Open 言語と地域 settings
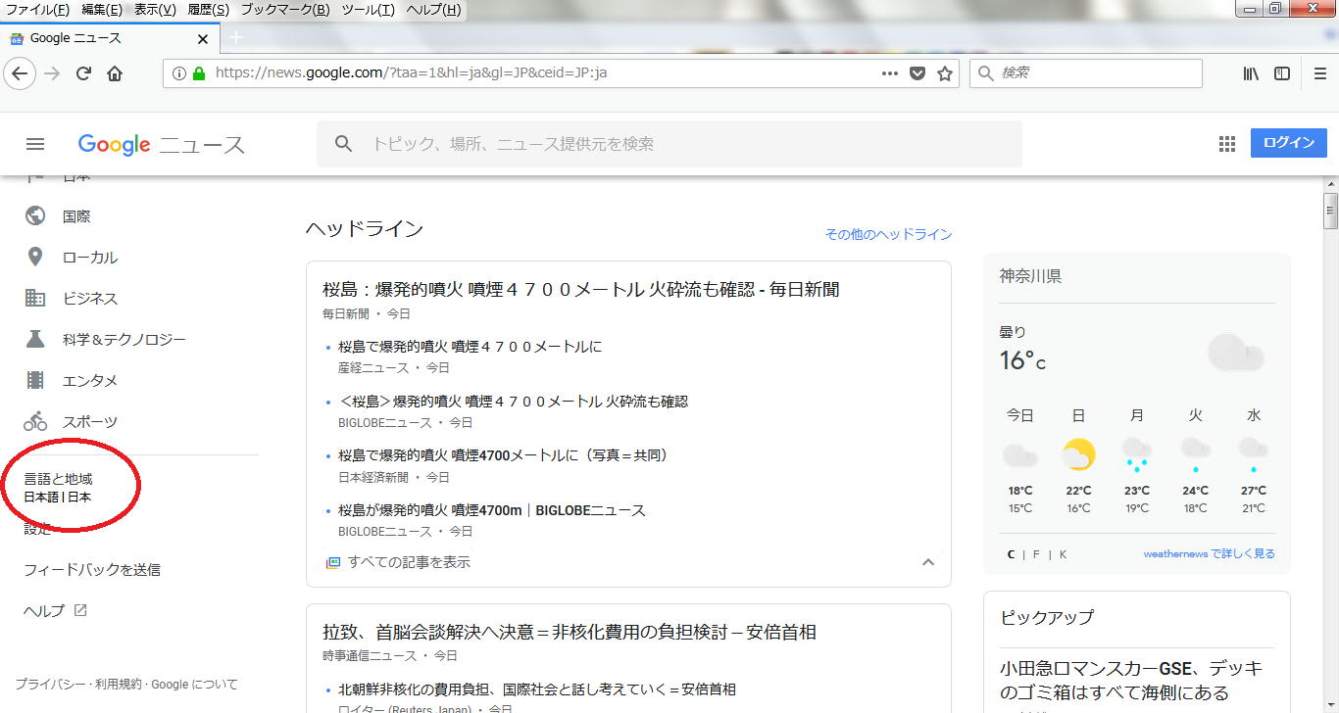Viewport: 1339px width, 713px height. coord(59,488)
